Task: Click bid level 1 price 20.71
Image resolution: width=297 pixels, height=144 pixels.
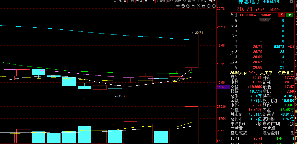Action: pyautogui.click(x=257, y=47)
